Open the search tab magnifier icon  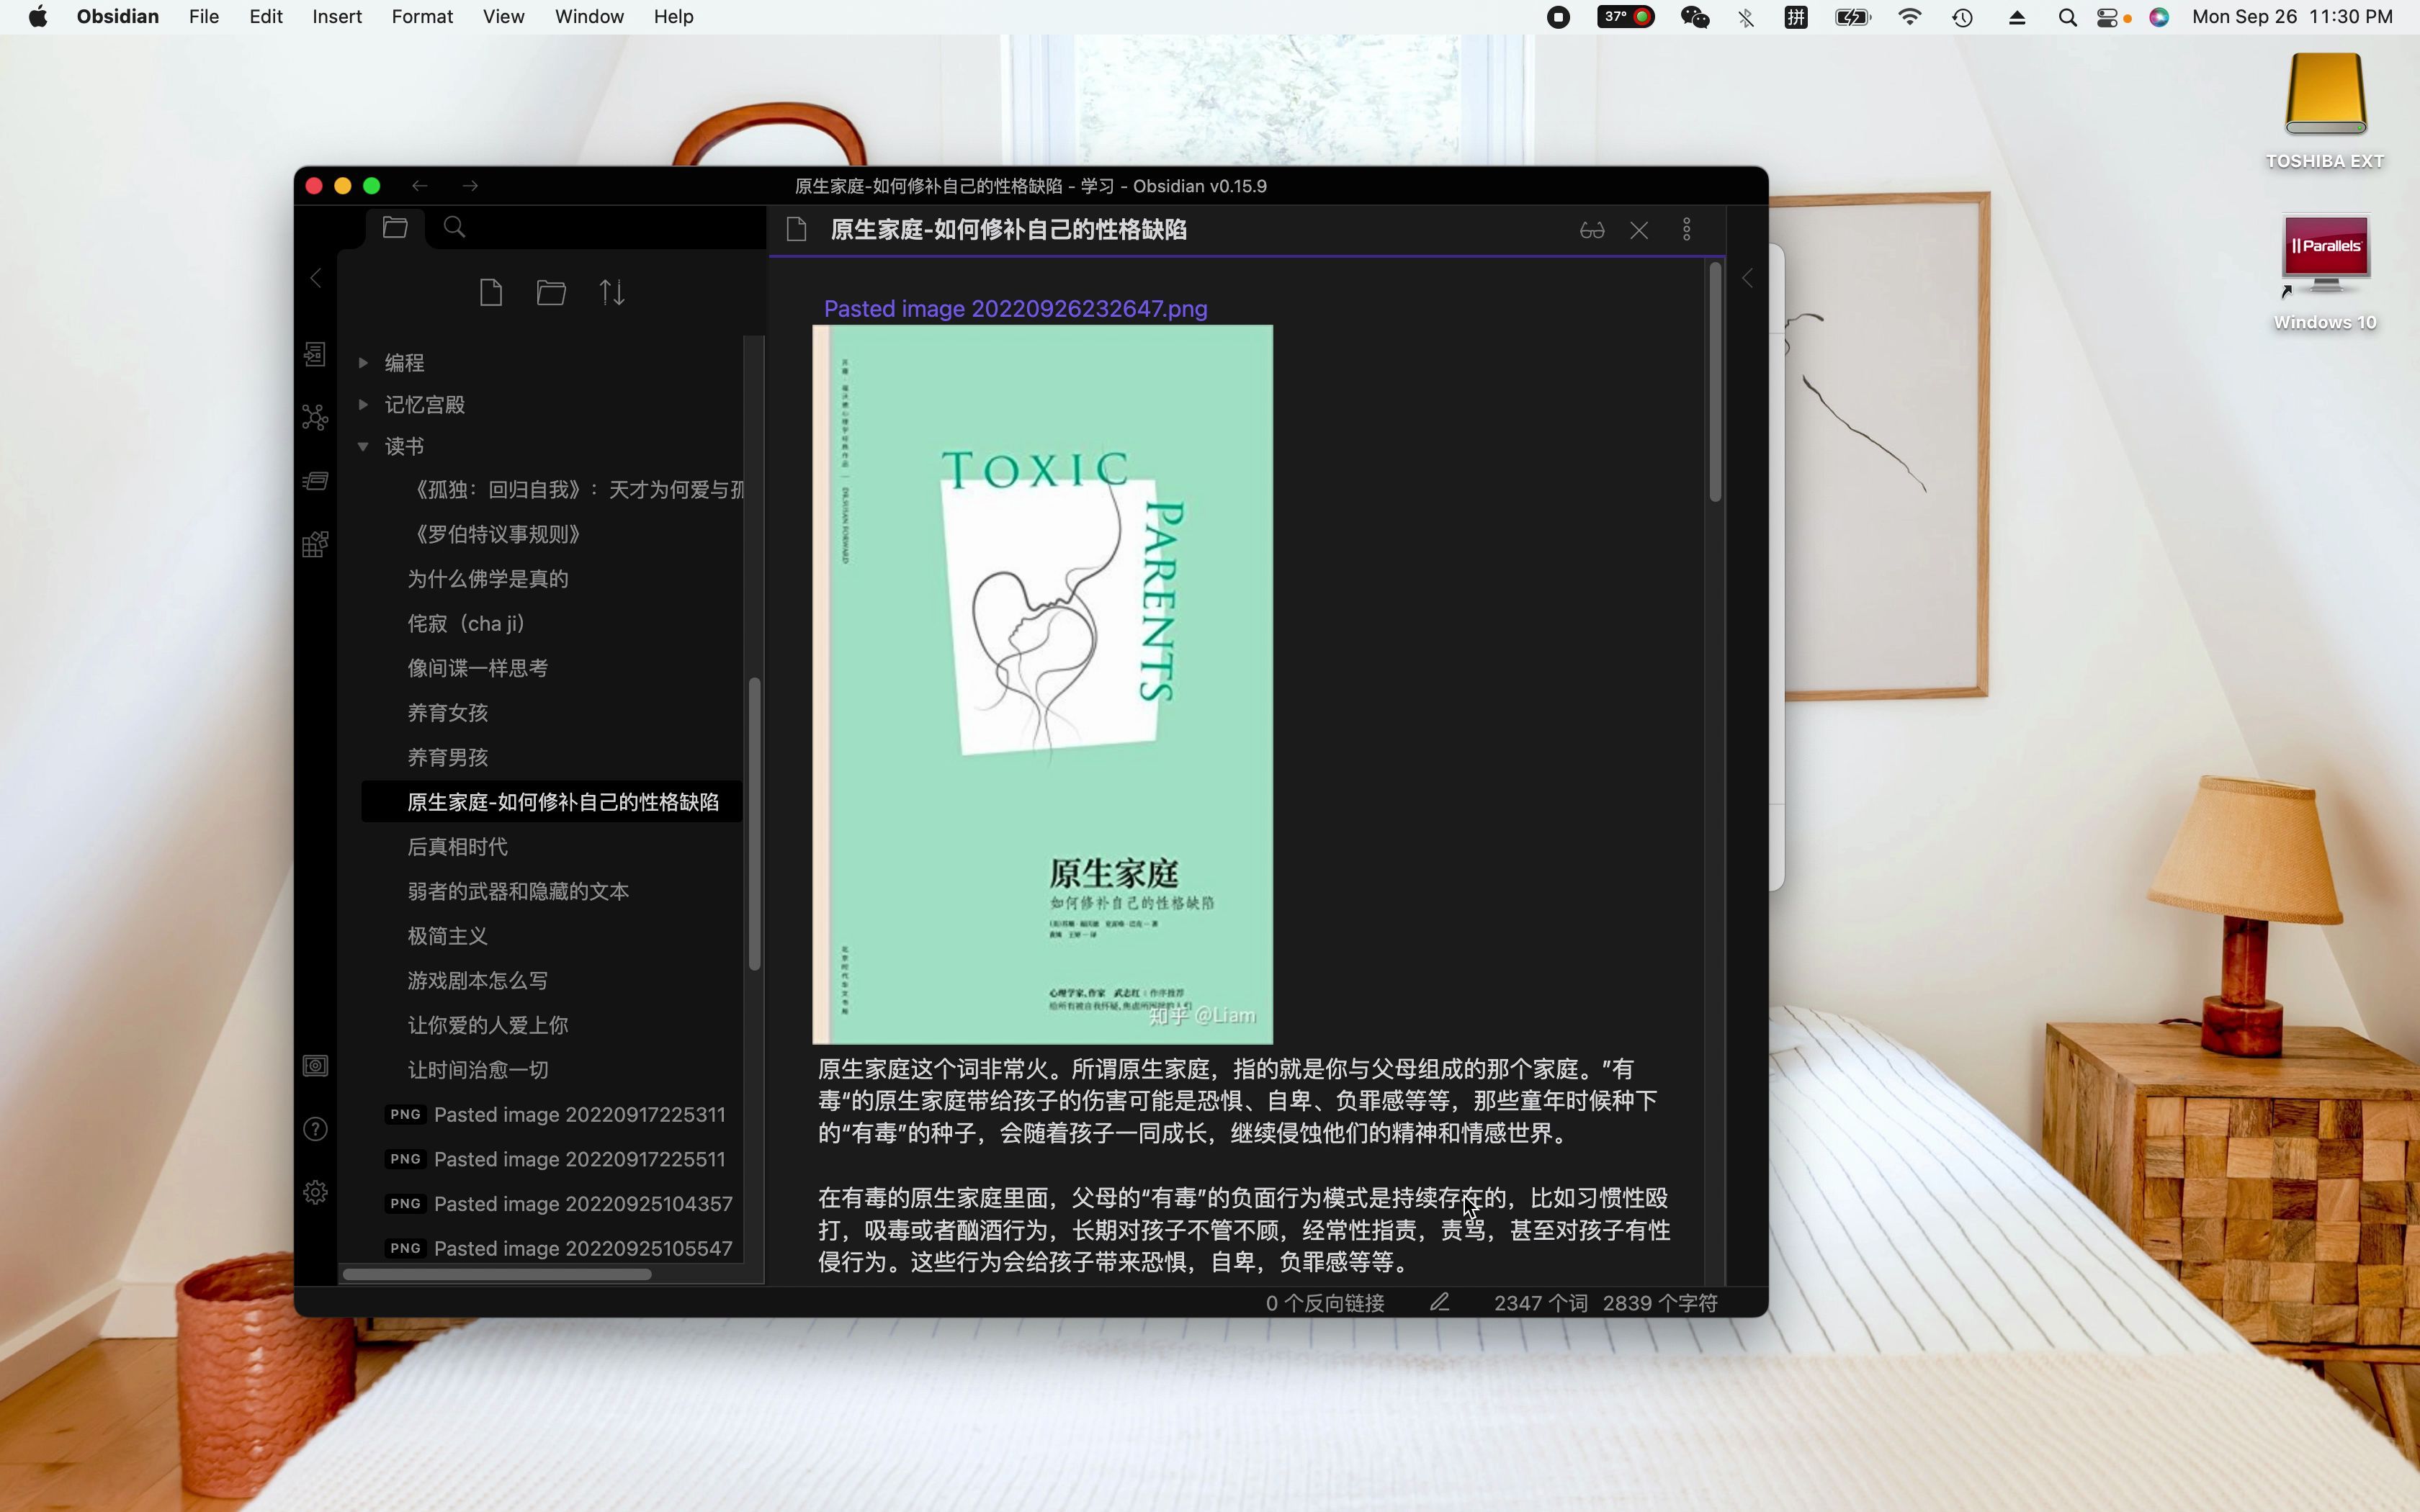(x=454, y=228)
